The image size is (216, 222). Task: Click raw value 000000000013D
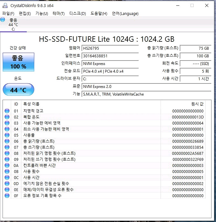[188, 117]
